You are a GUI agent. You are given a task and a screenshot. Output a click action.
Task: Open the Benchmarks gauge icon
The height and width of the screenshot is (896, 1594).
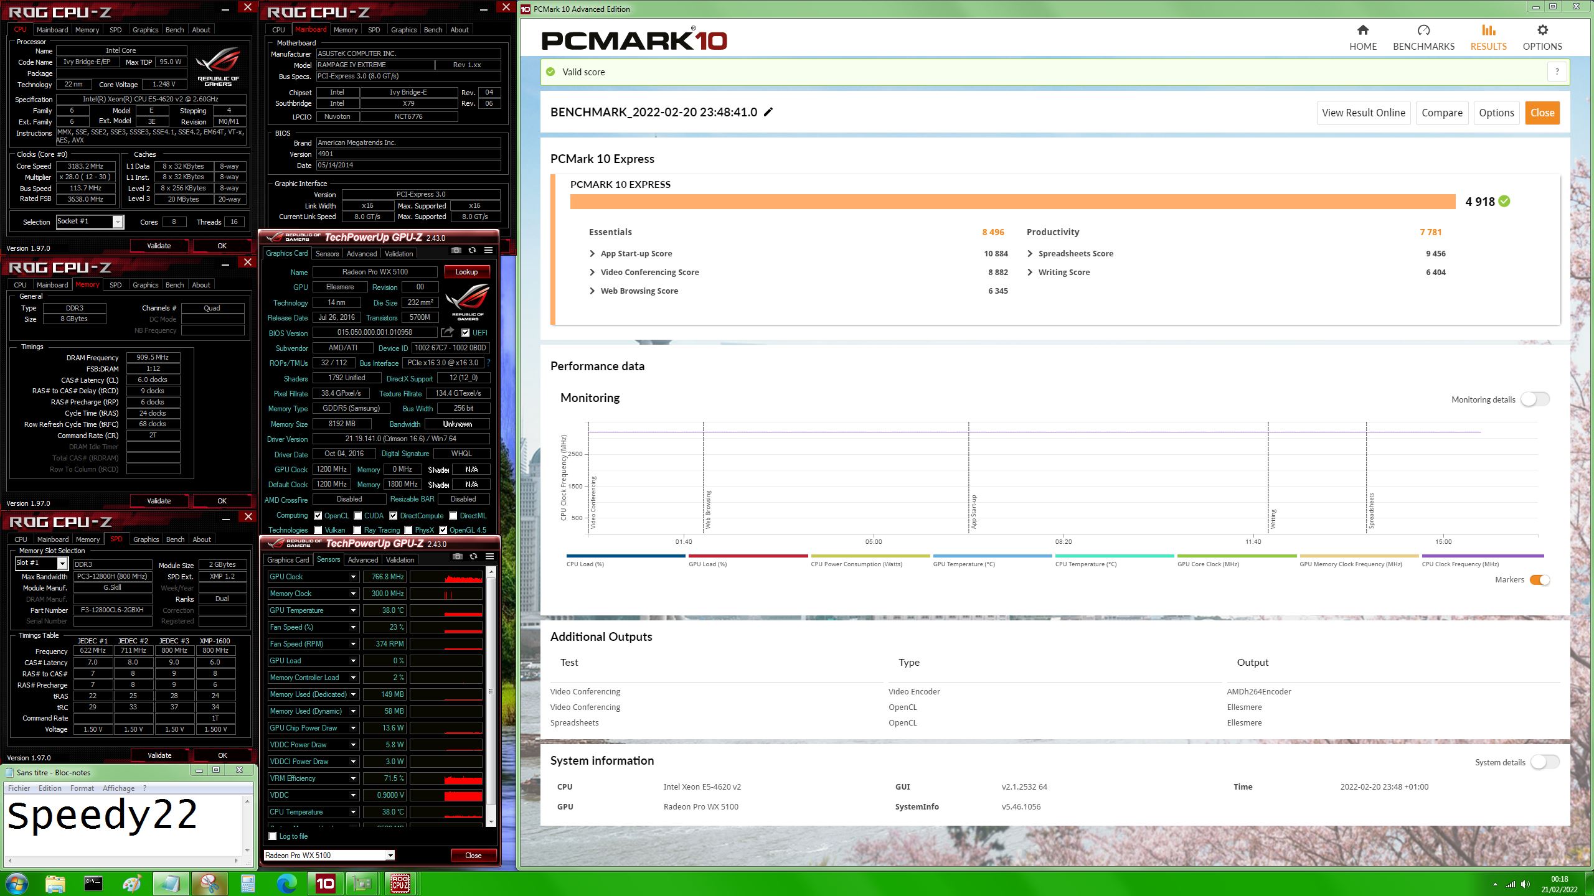[x=1423, y=30]
